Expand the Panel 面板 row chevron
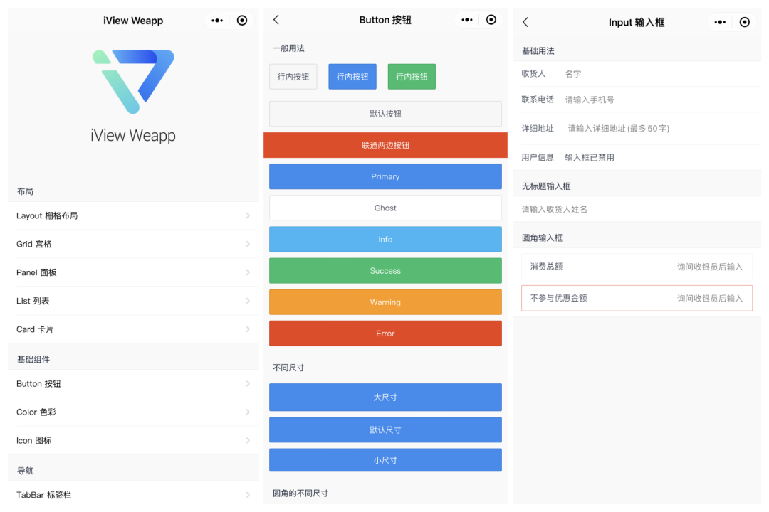769x512 pixels. [x=248, y=272]
